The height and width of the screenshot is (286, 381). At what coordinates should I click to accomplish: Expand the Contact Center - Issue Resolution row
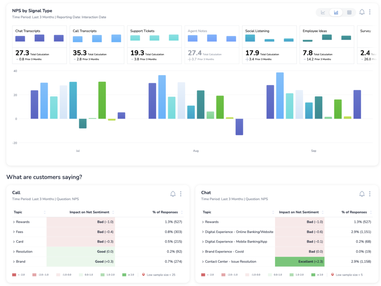tap(203, 261)
